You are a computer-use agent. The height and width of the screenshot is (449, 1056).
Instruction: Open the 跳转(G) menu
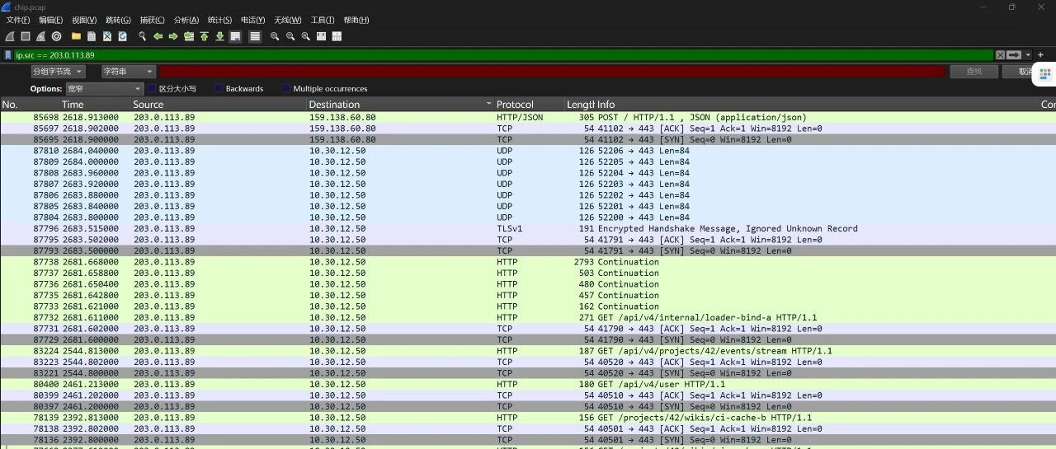(x=119, y=20)
